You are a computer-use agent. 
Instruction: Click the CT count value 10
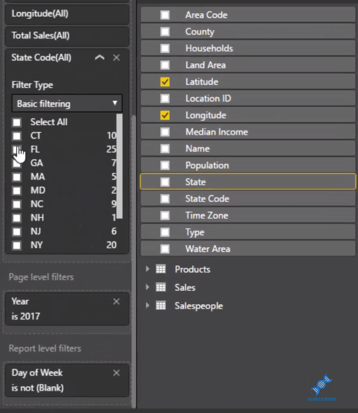pyautogui.click(x=112, y=135)
